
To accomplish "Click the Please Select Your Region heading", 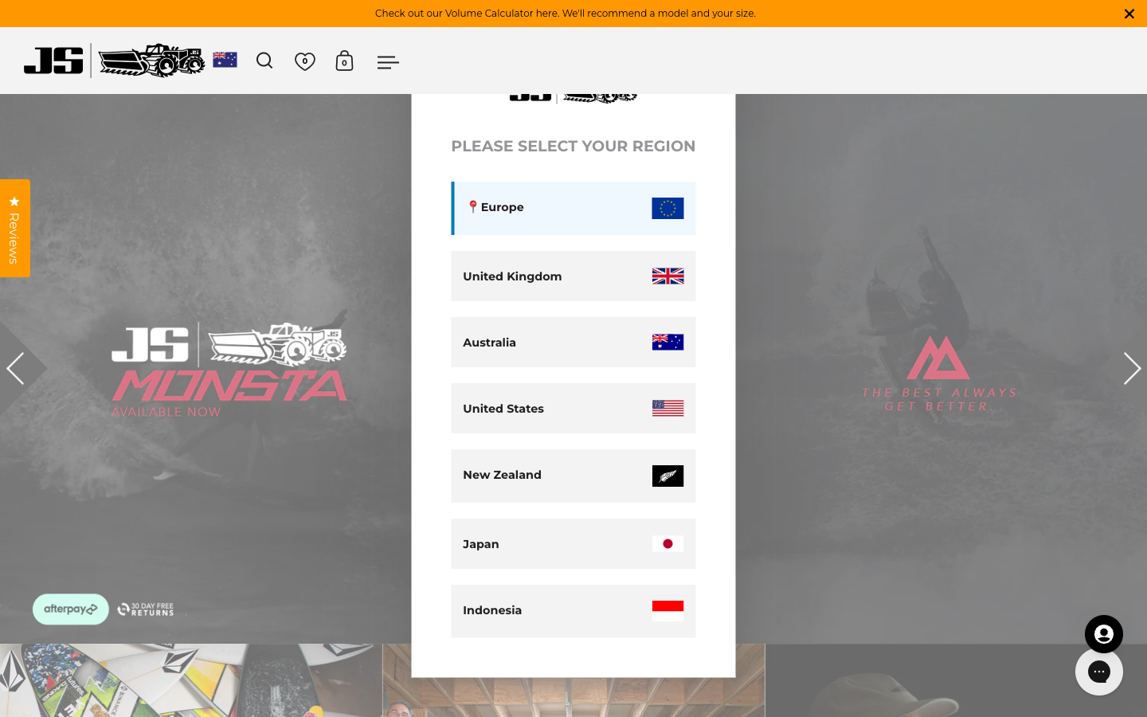I will [573, 146].
